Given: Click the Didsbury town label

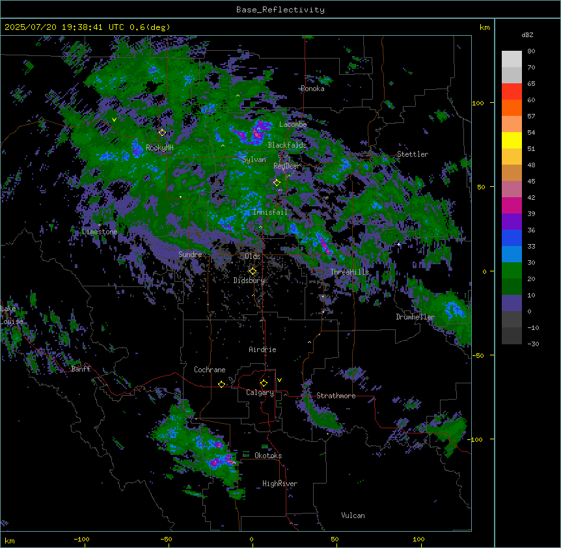Looking at the screenshot, I should pyautogui.click(x=249, y=281).
